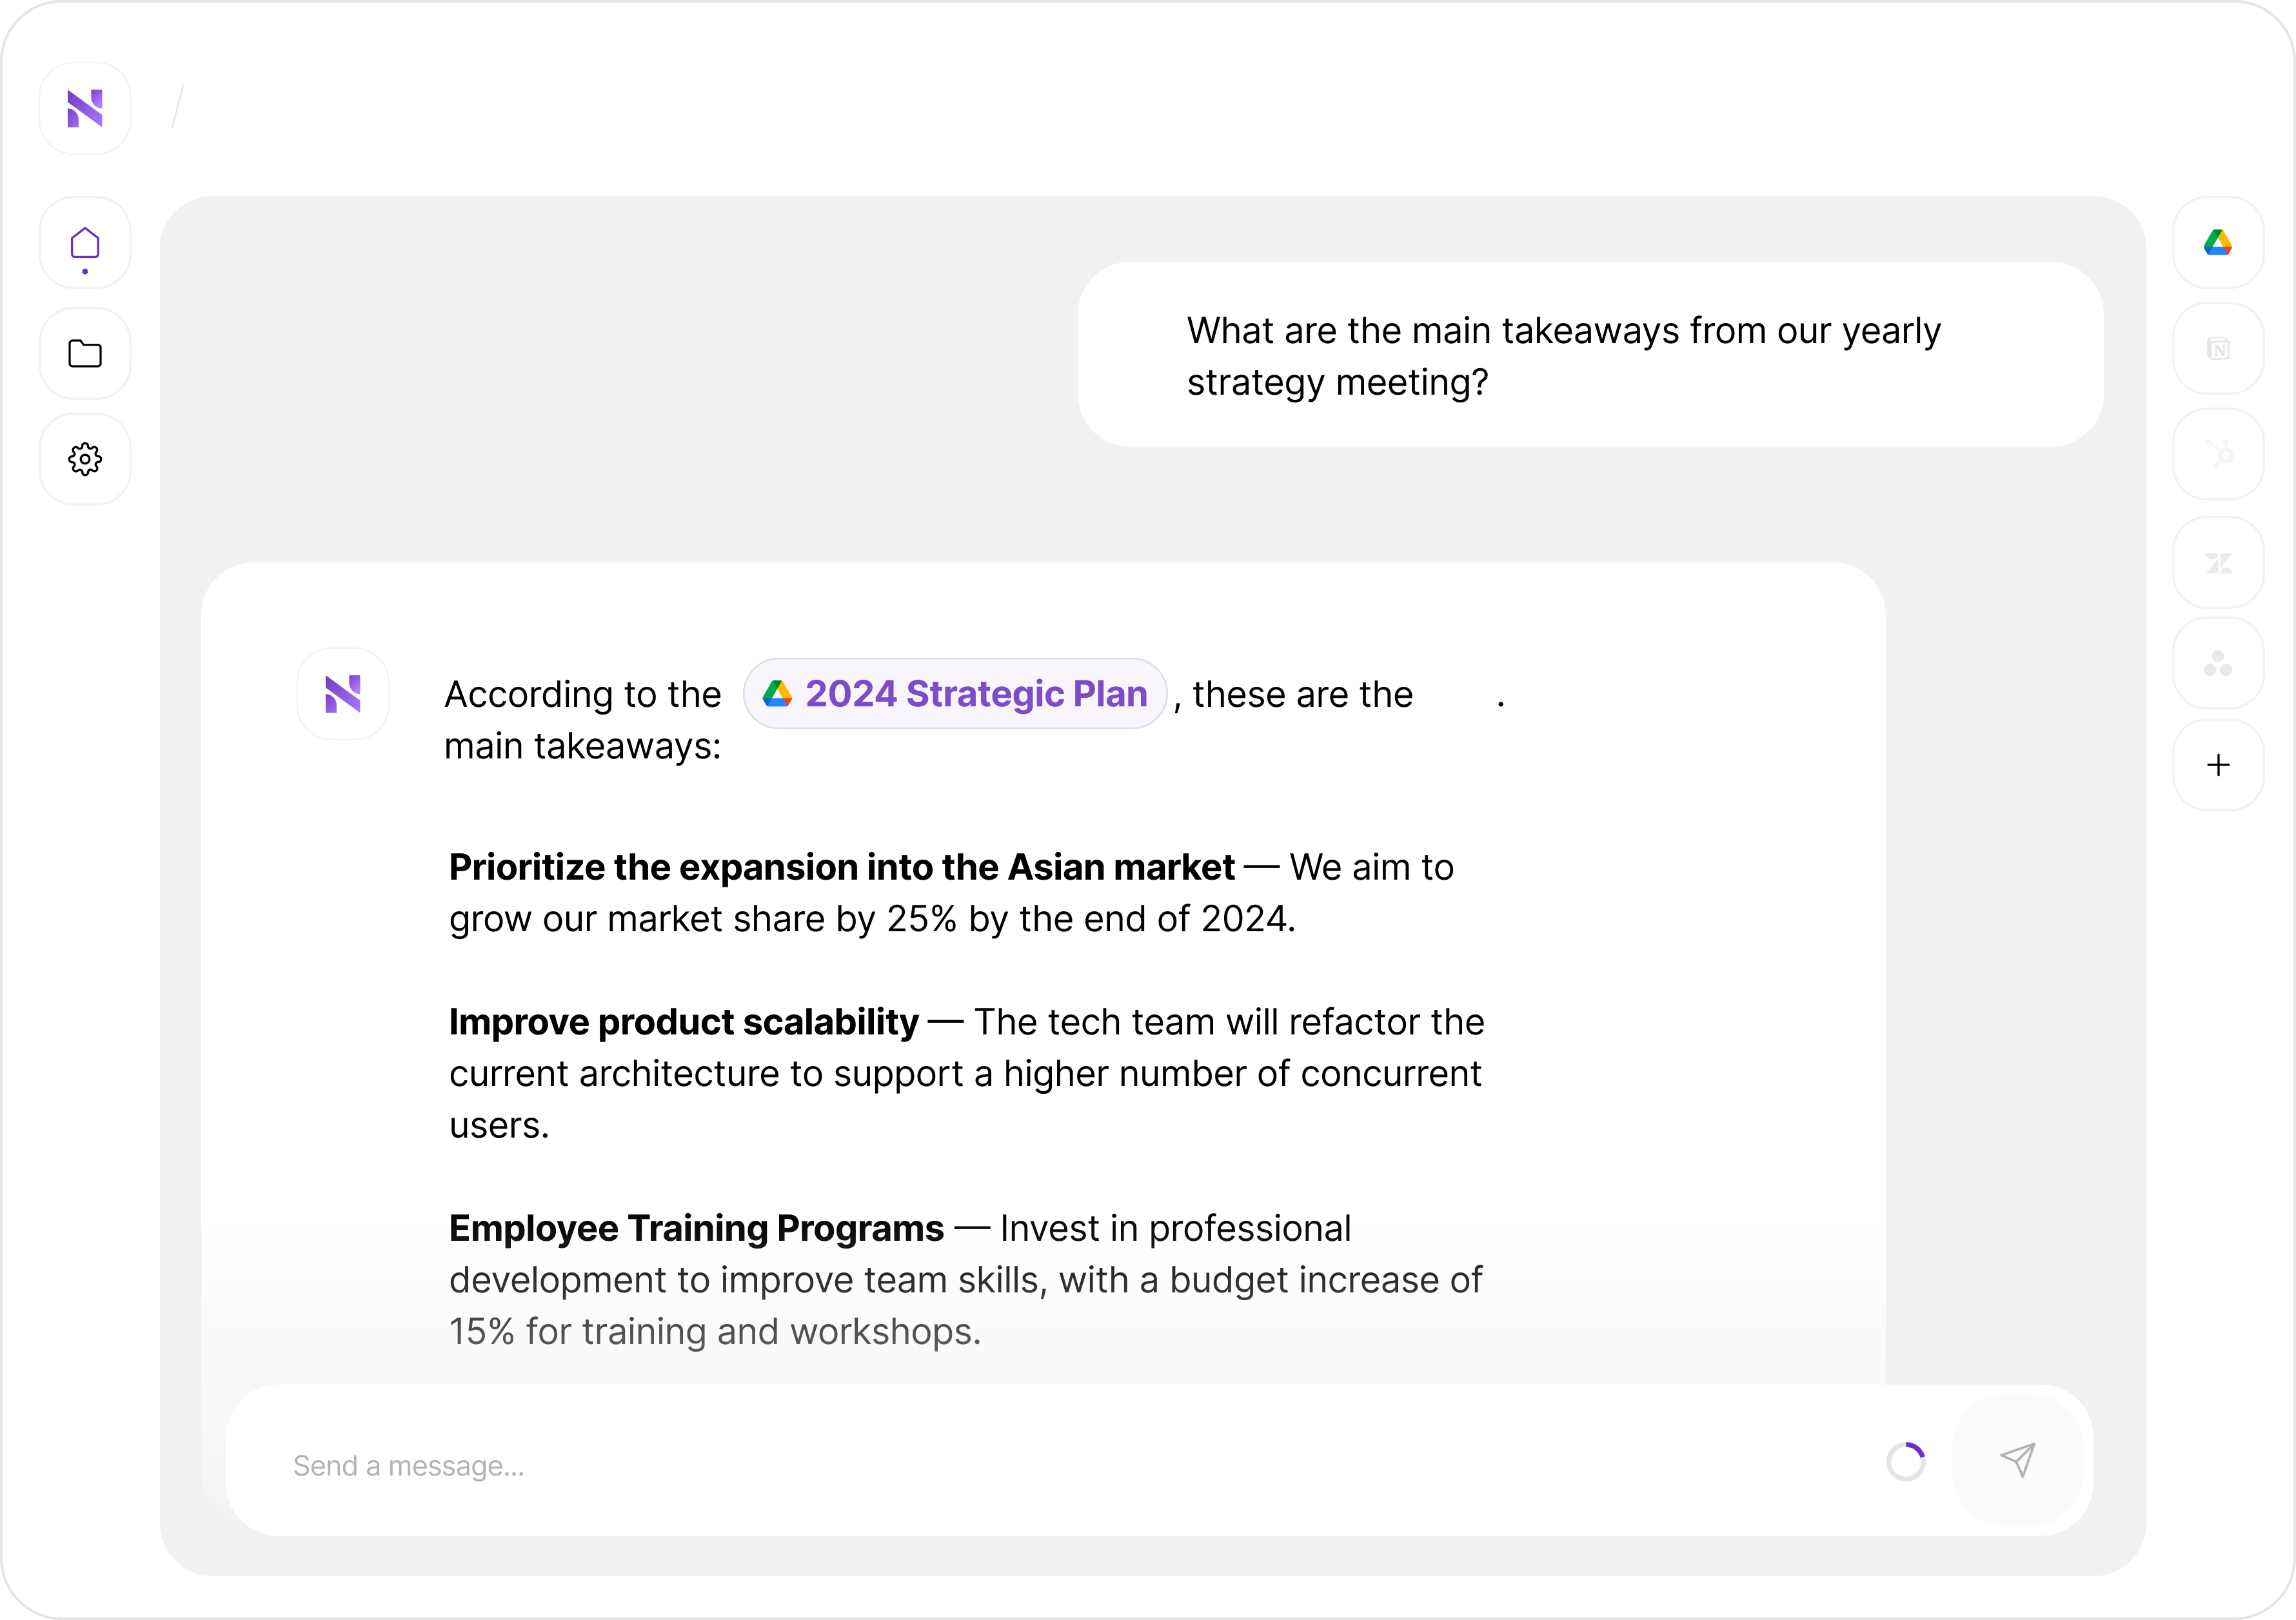Click the Employee Training Programs heading
2296x1620 pixels.
696,1228
